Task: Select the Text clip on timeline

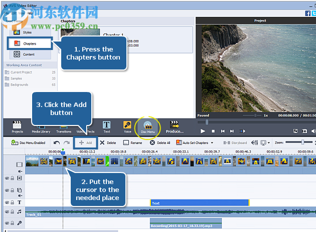Action: point(200,203)
